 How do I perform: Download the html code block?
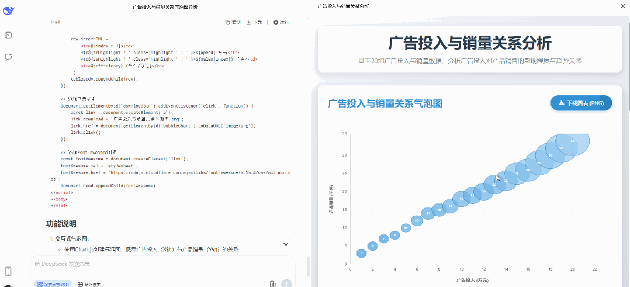click(254, 23)
